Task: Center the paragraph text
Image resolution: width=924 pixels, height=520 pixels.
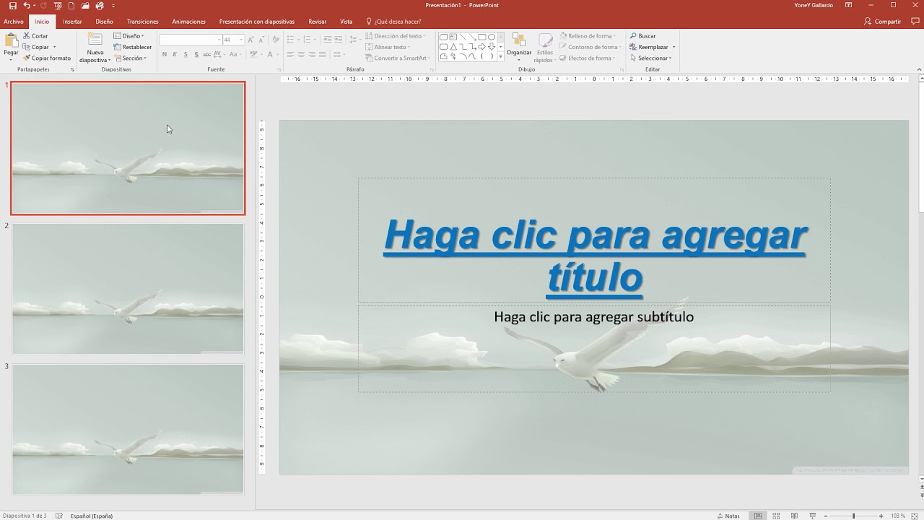Action: point(301,54)
